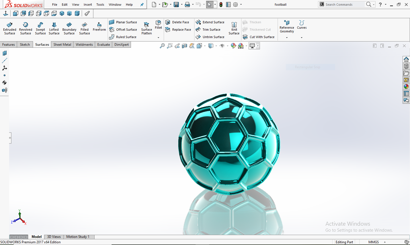Open File Properties icon
The image size is (410, 245).
point(228,5)
